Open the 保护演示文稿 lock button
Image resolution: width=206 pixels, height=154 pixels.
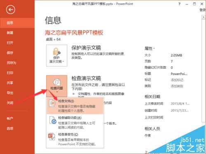pyautogui.click(x=56, y=56)
